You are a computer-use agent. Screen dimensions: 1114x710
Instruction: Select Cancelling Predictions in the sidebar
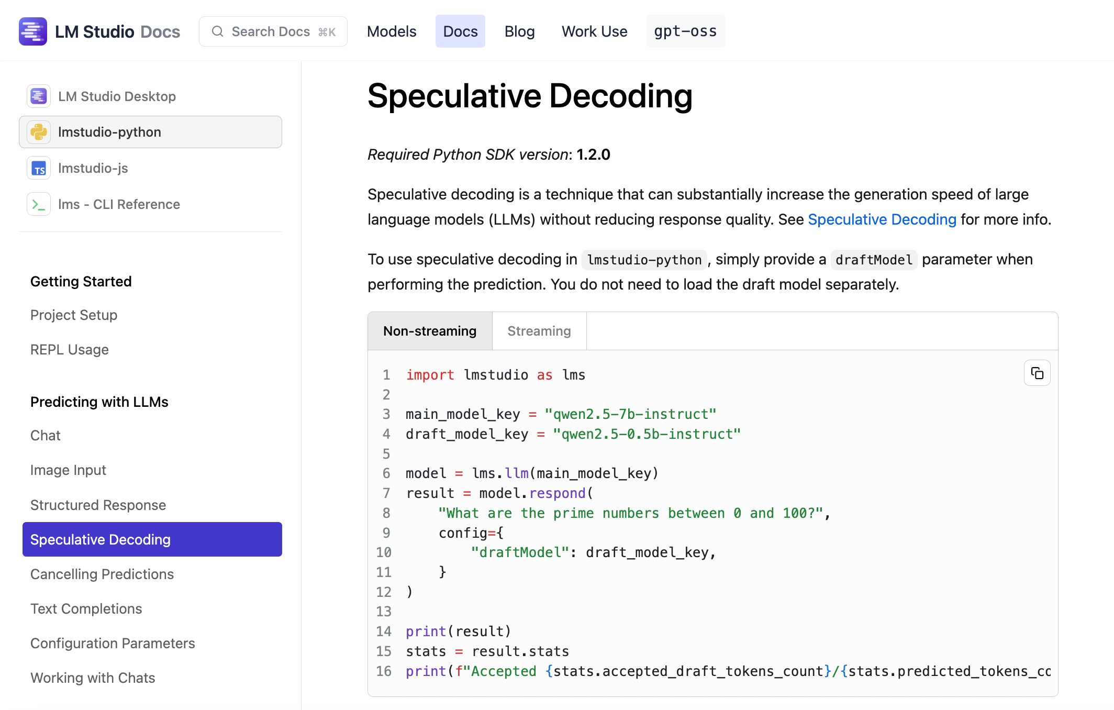(x=102, y=574)
